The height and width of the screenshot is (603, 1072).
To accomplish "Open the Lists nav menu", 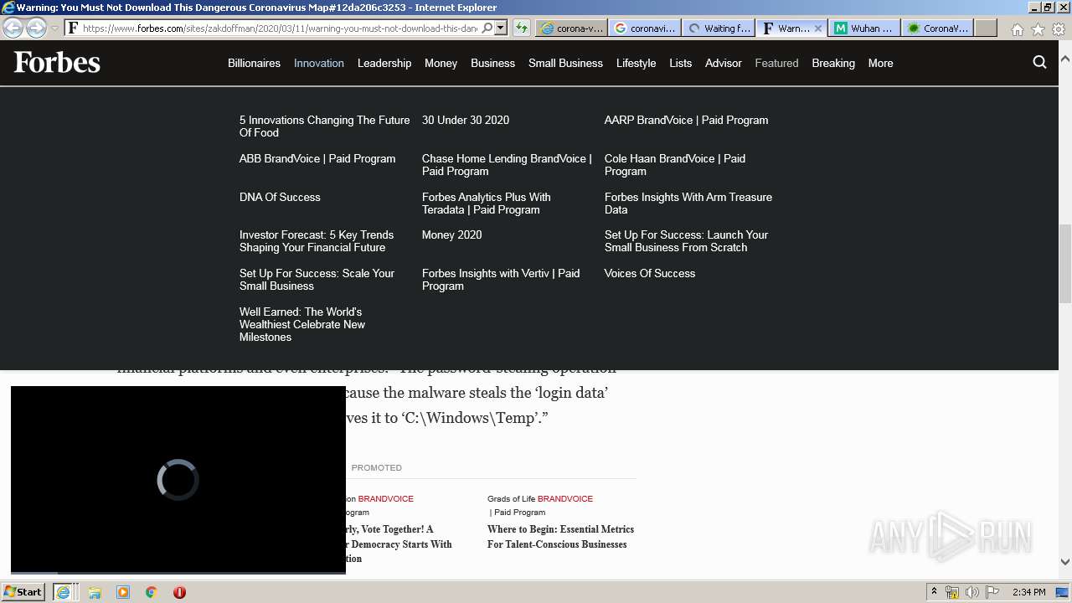I will point(680,63).
